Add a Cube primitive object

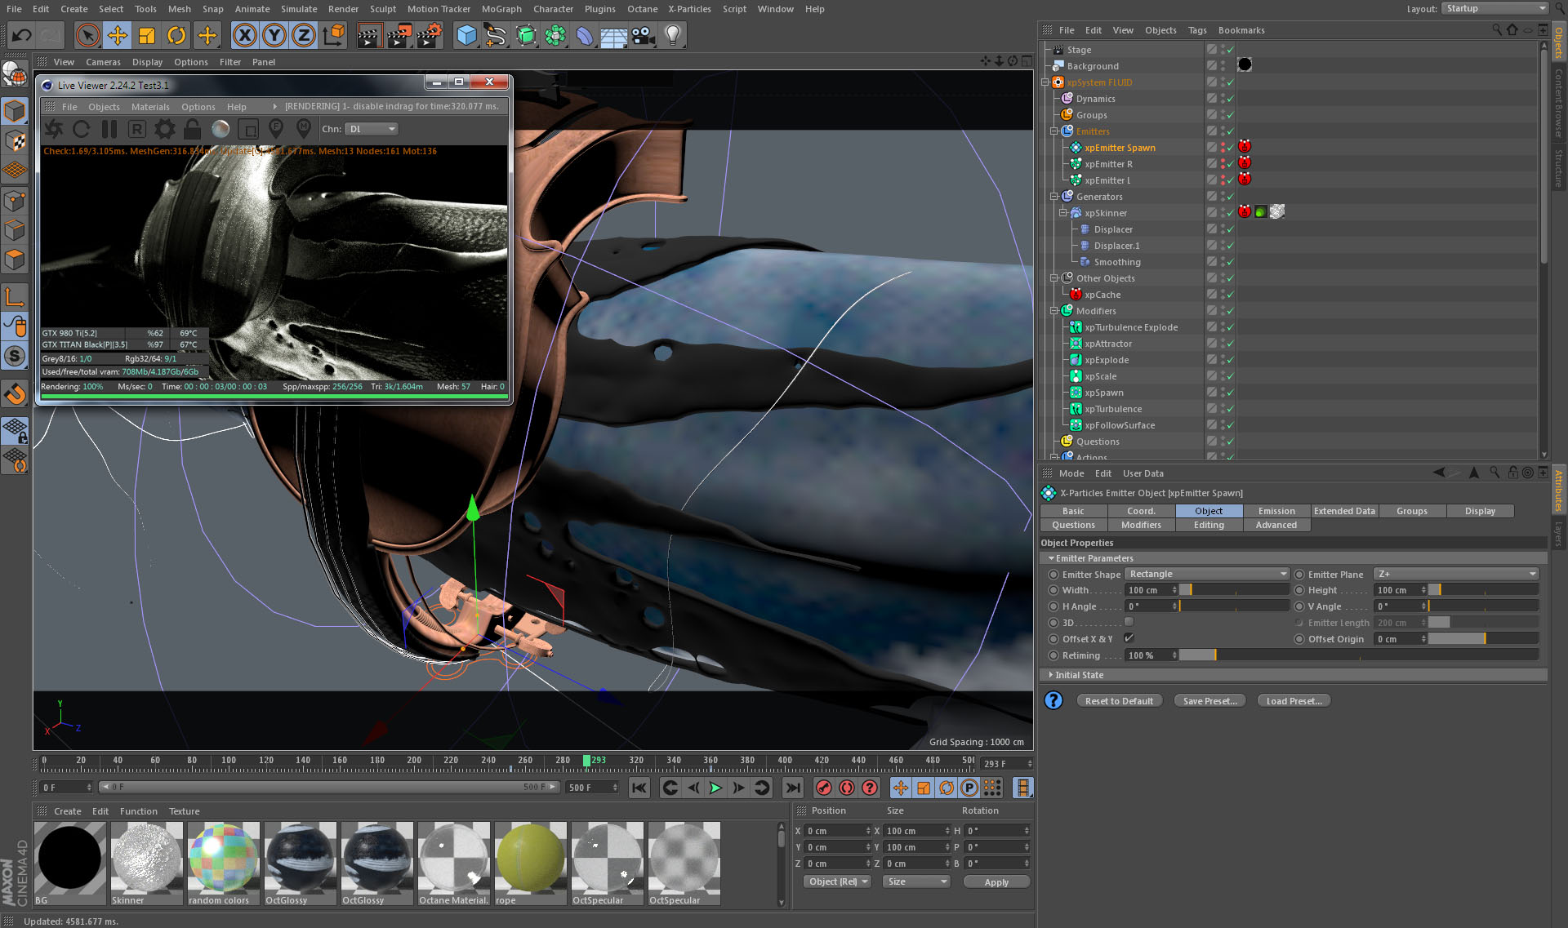pyautogui.click(x=466, y=35)
